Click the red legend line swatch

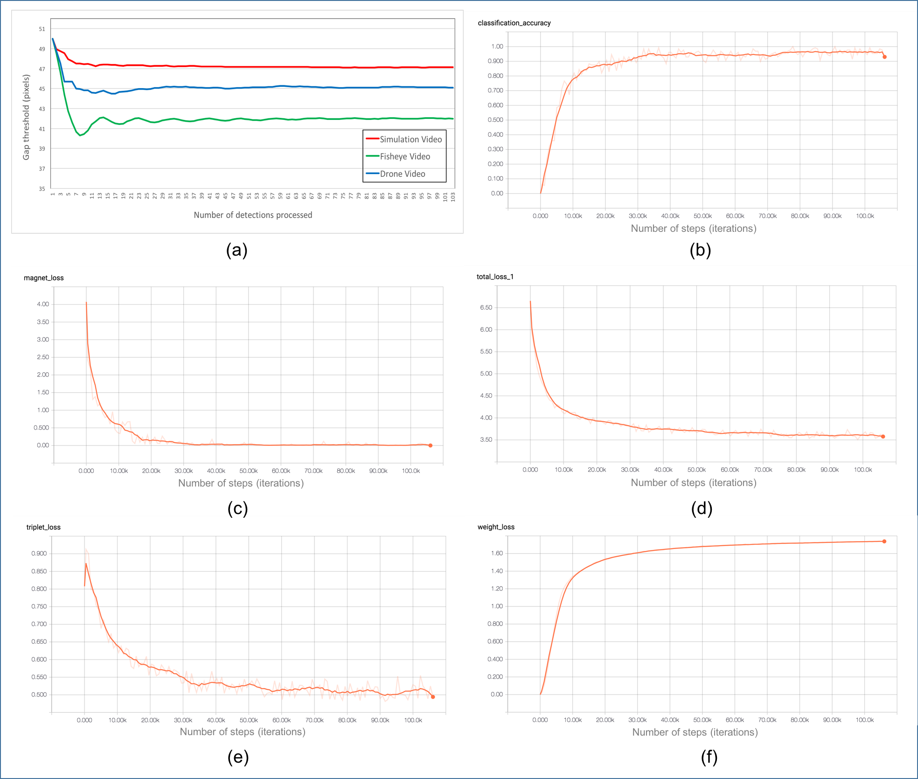(x=372, y=139)
